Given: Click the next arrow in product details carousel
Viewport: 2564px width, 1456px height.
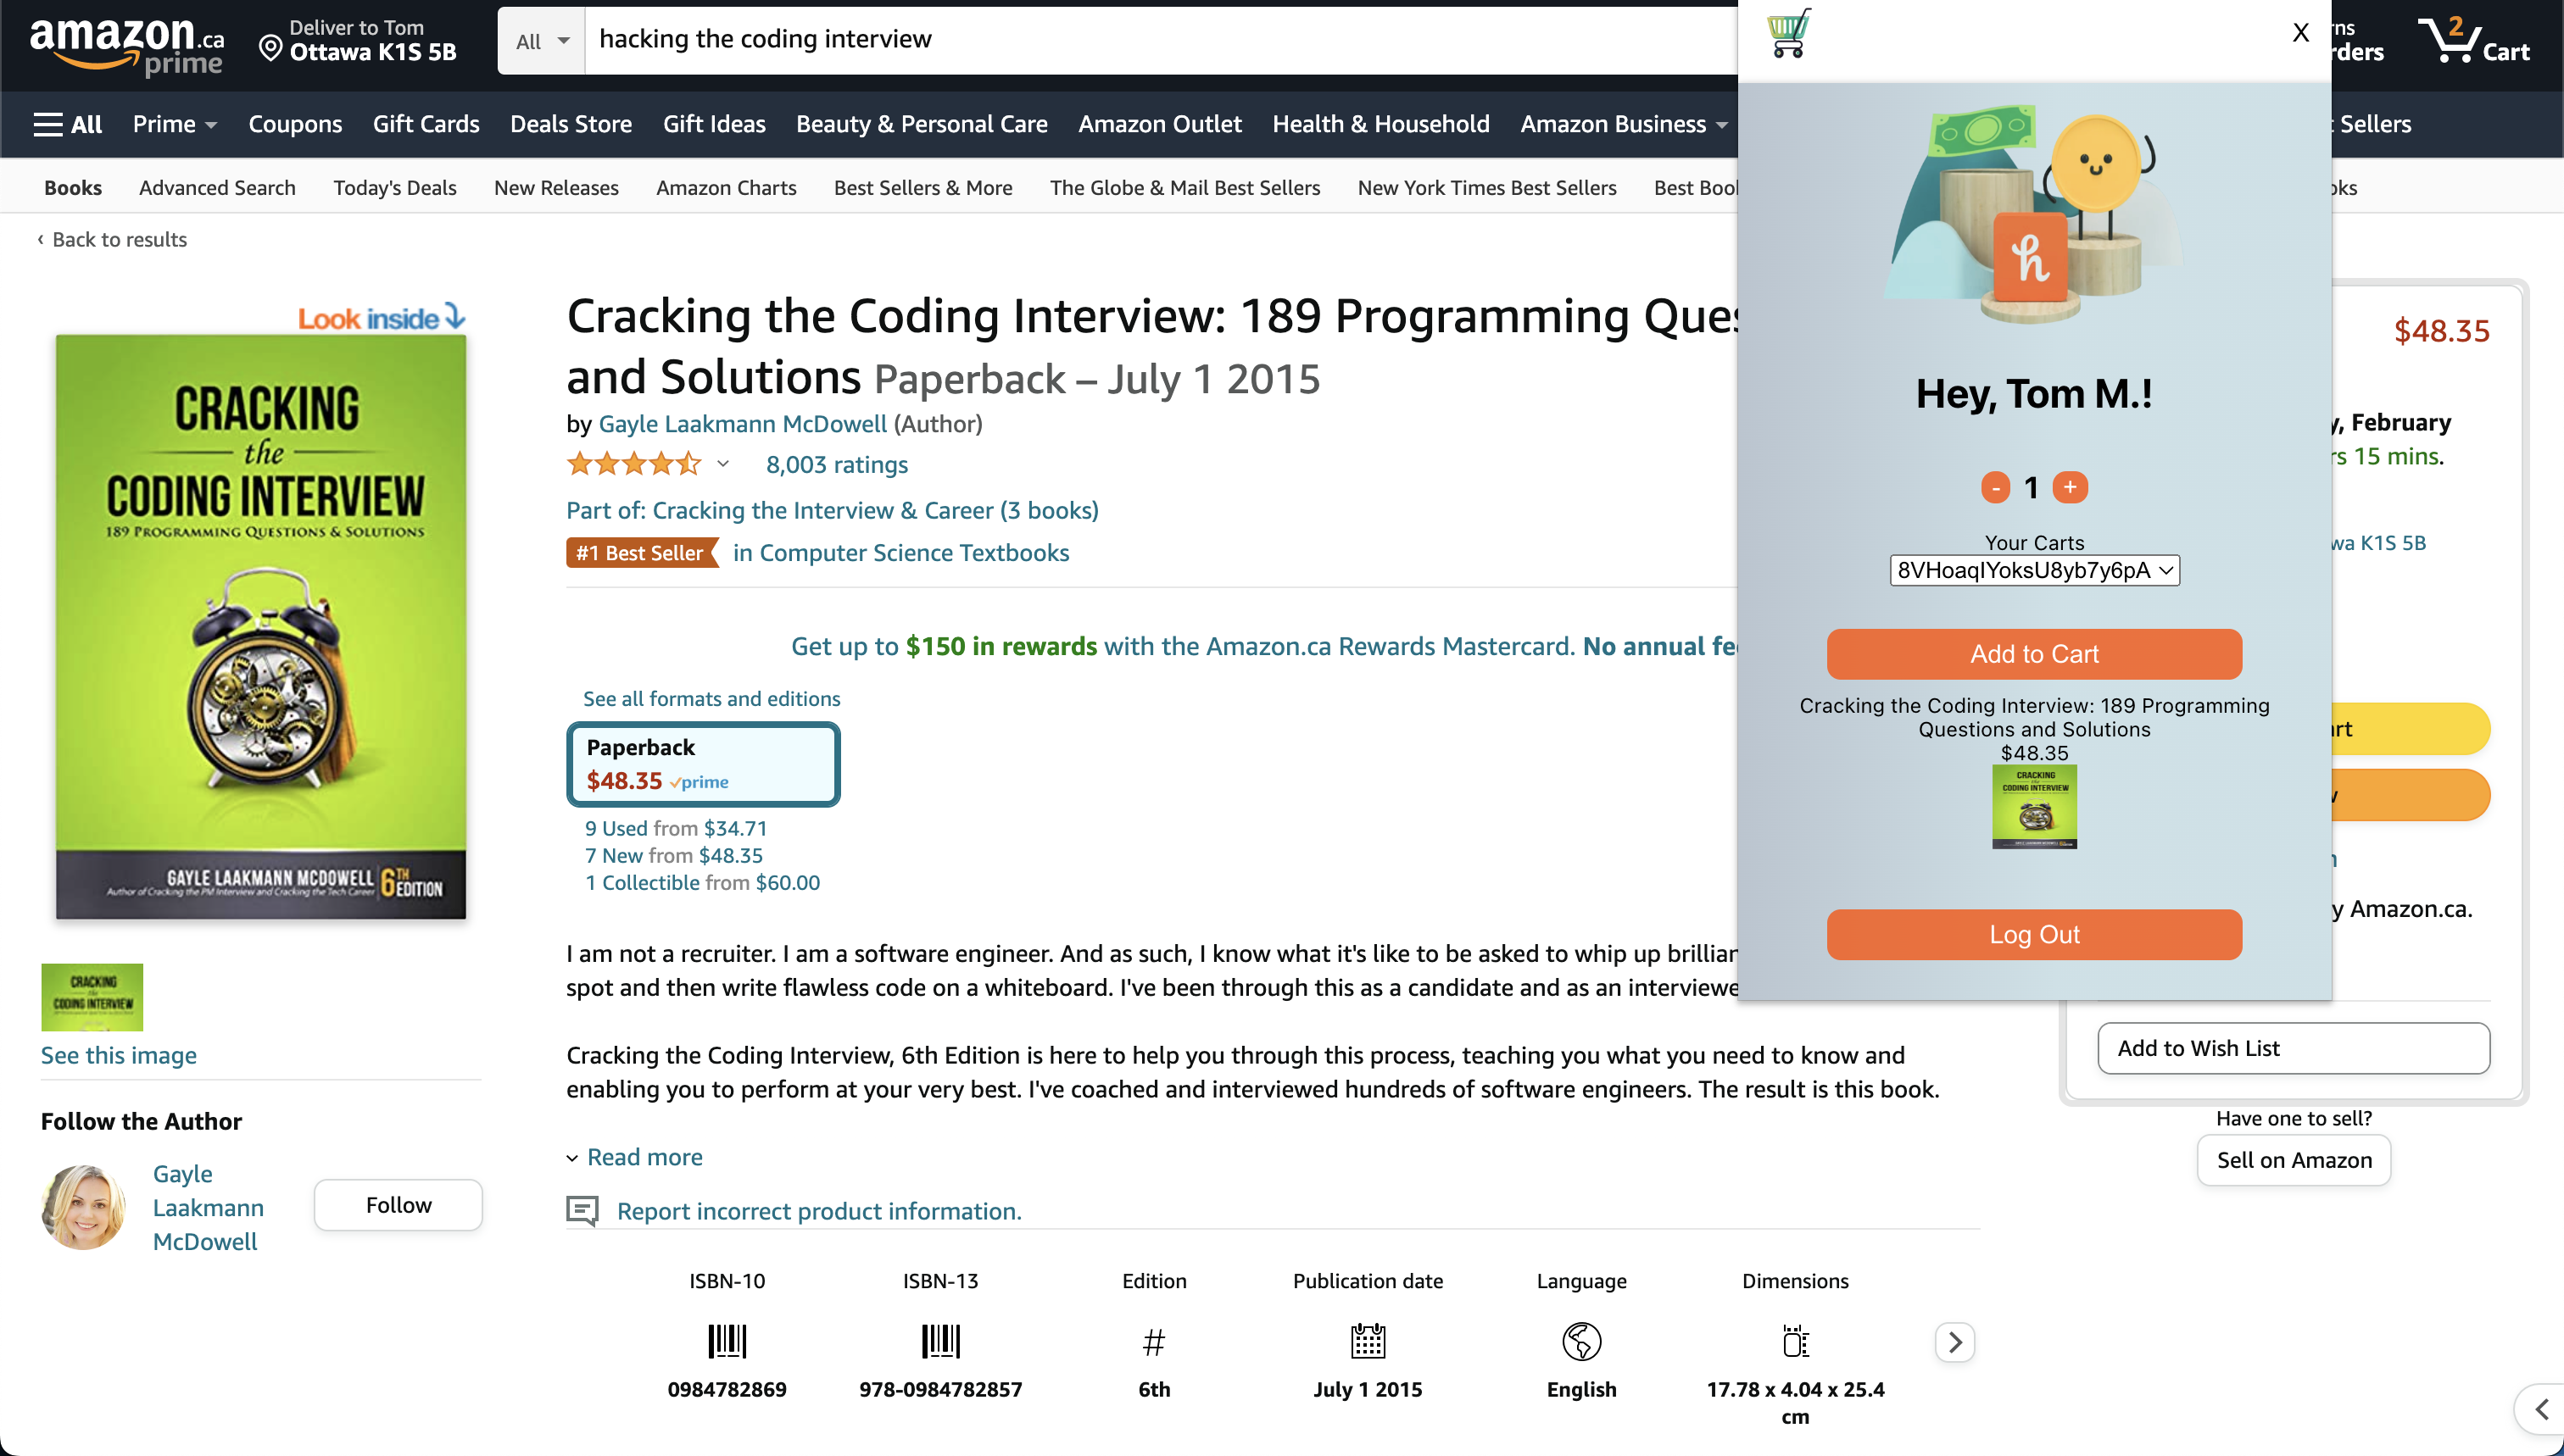Looking at the screenshot, I should [x=1954, y=1342].
